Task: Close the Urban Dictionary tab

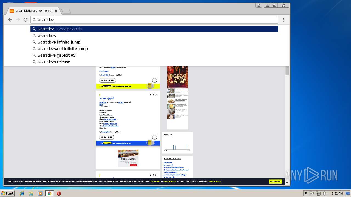Action: (x=56, y=11)
